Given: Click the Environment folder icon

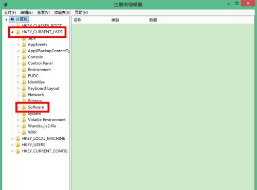Looking at the screenshot, I should click(24, 70).
